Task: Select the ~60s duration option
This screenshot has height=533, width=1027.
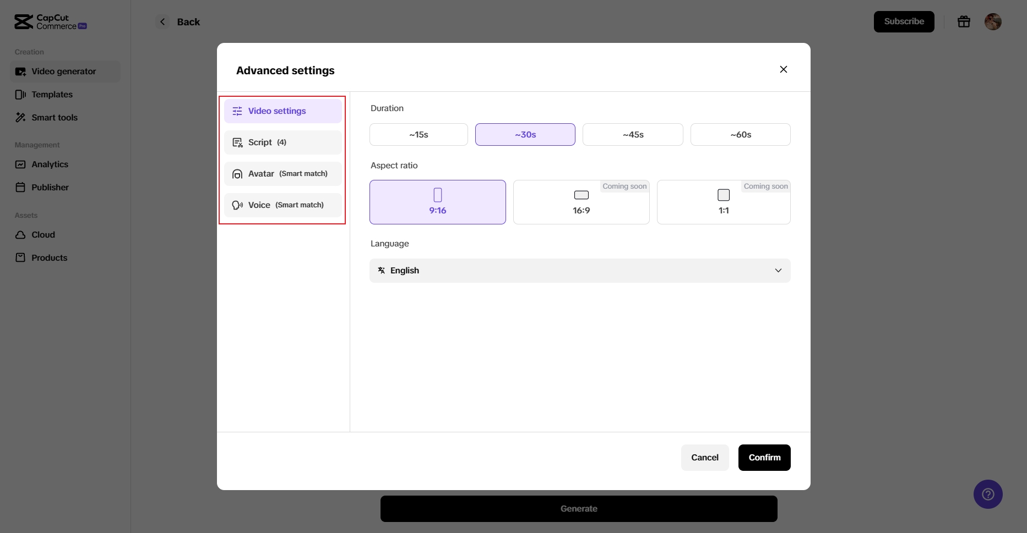Action: (740, 134)
